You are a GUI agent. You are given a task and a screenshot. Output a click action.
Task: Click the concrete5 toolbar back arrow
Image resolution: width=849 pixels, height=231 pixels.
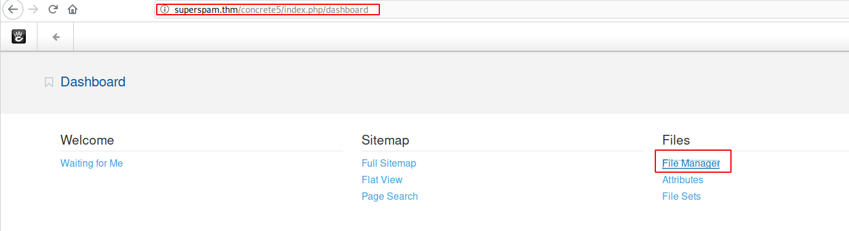pyautogui.click(x=56, y=37)
